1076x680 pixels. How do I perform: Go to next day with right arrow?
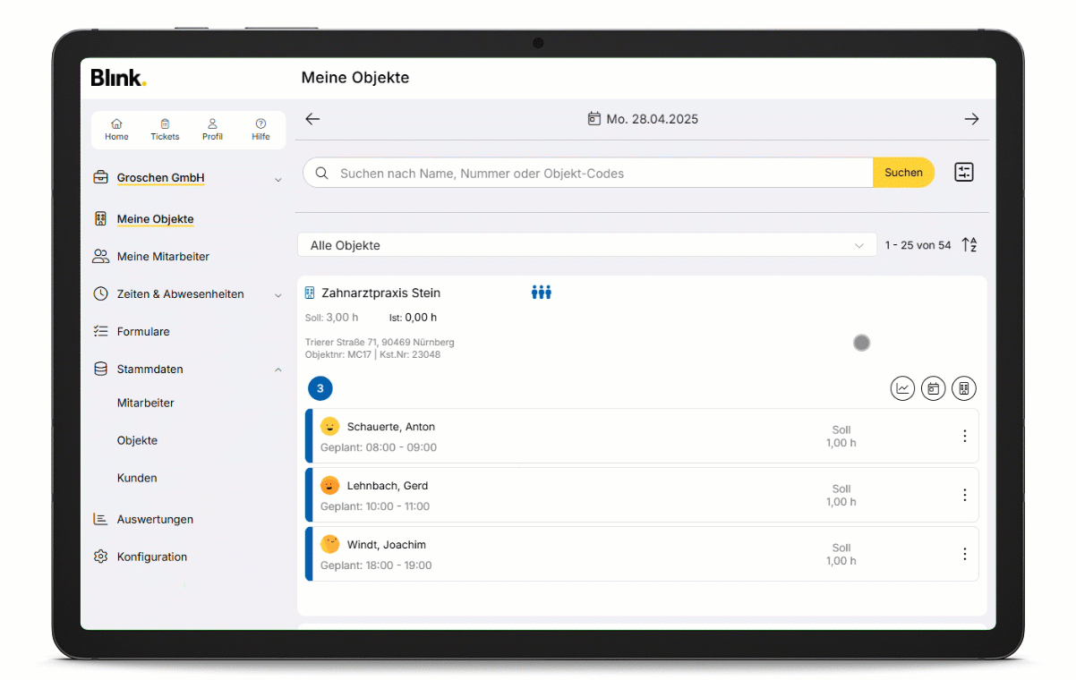tap(971, 119)
